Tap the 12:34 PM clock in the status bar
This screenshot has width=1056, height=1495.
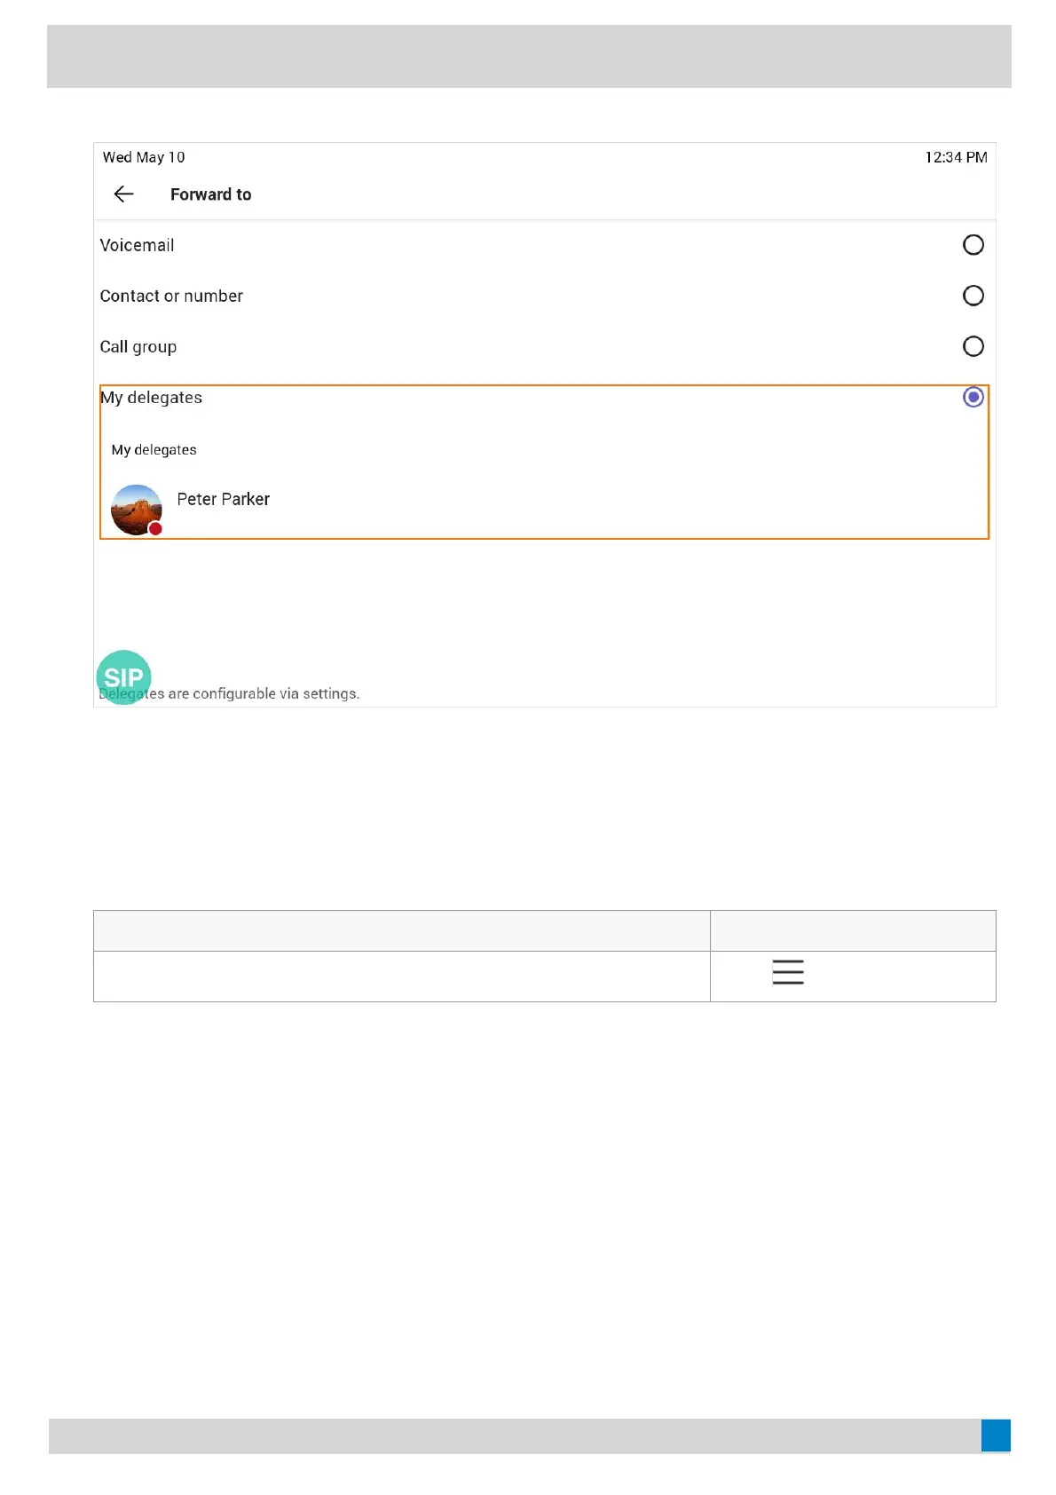[956, 157]
